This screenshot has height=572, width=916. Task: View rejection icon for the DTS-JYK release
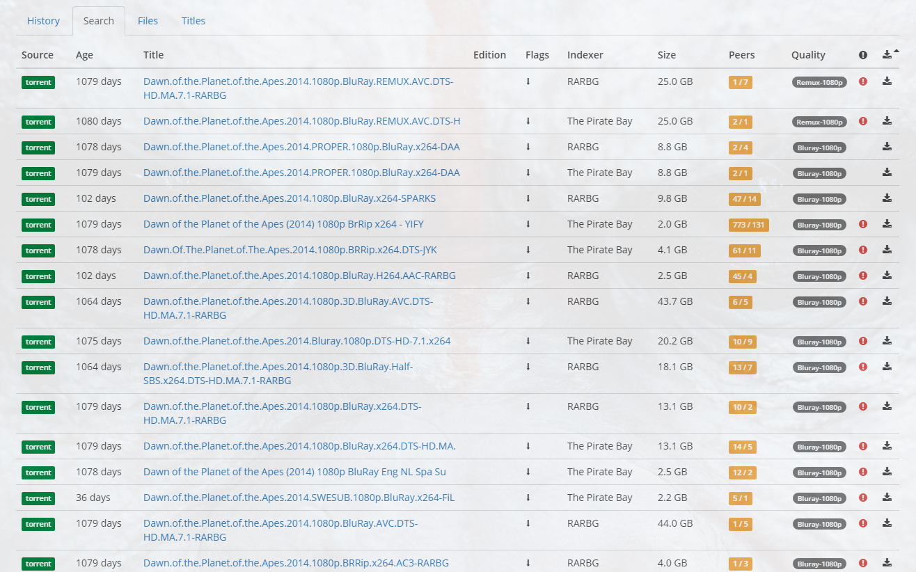tap(862, 250)
